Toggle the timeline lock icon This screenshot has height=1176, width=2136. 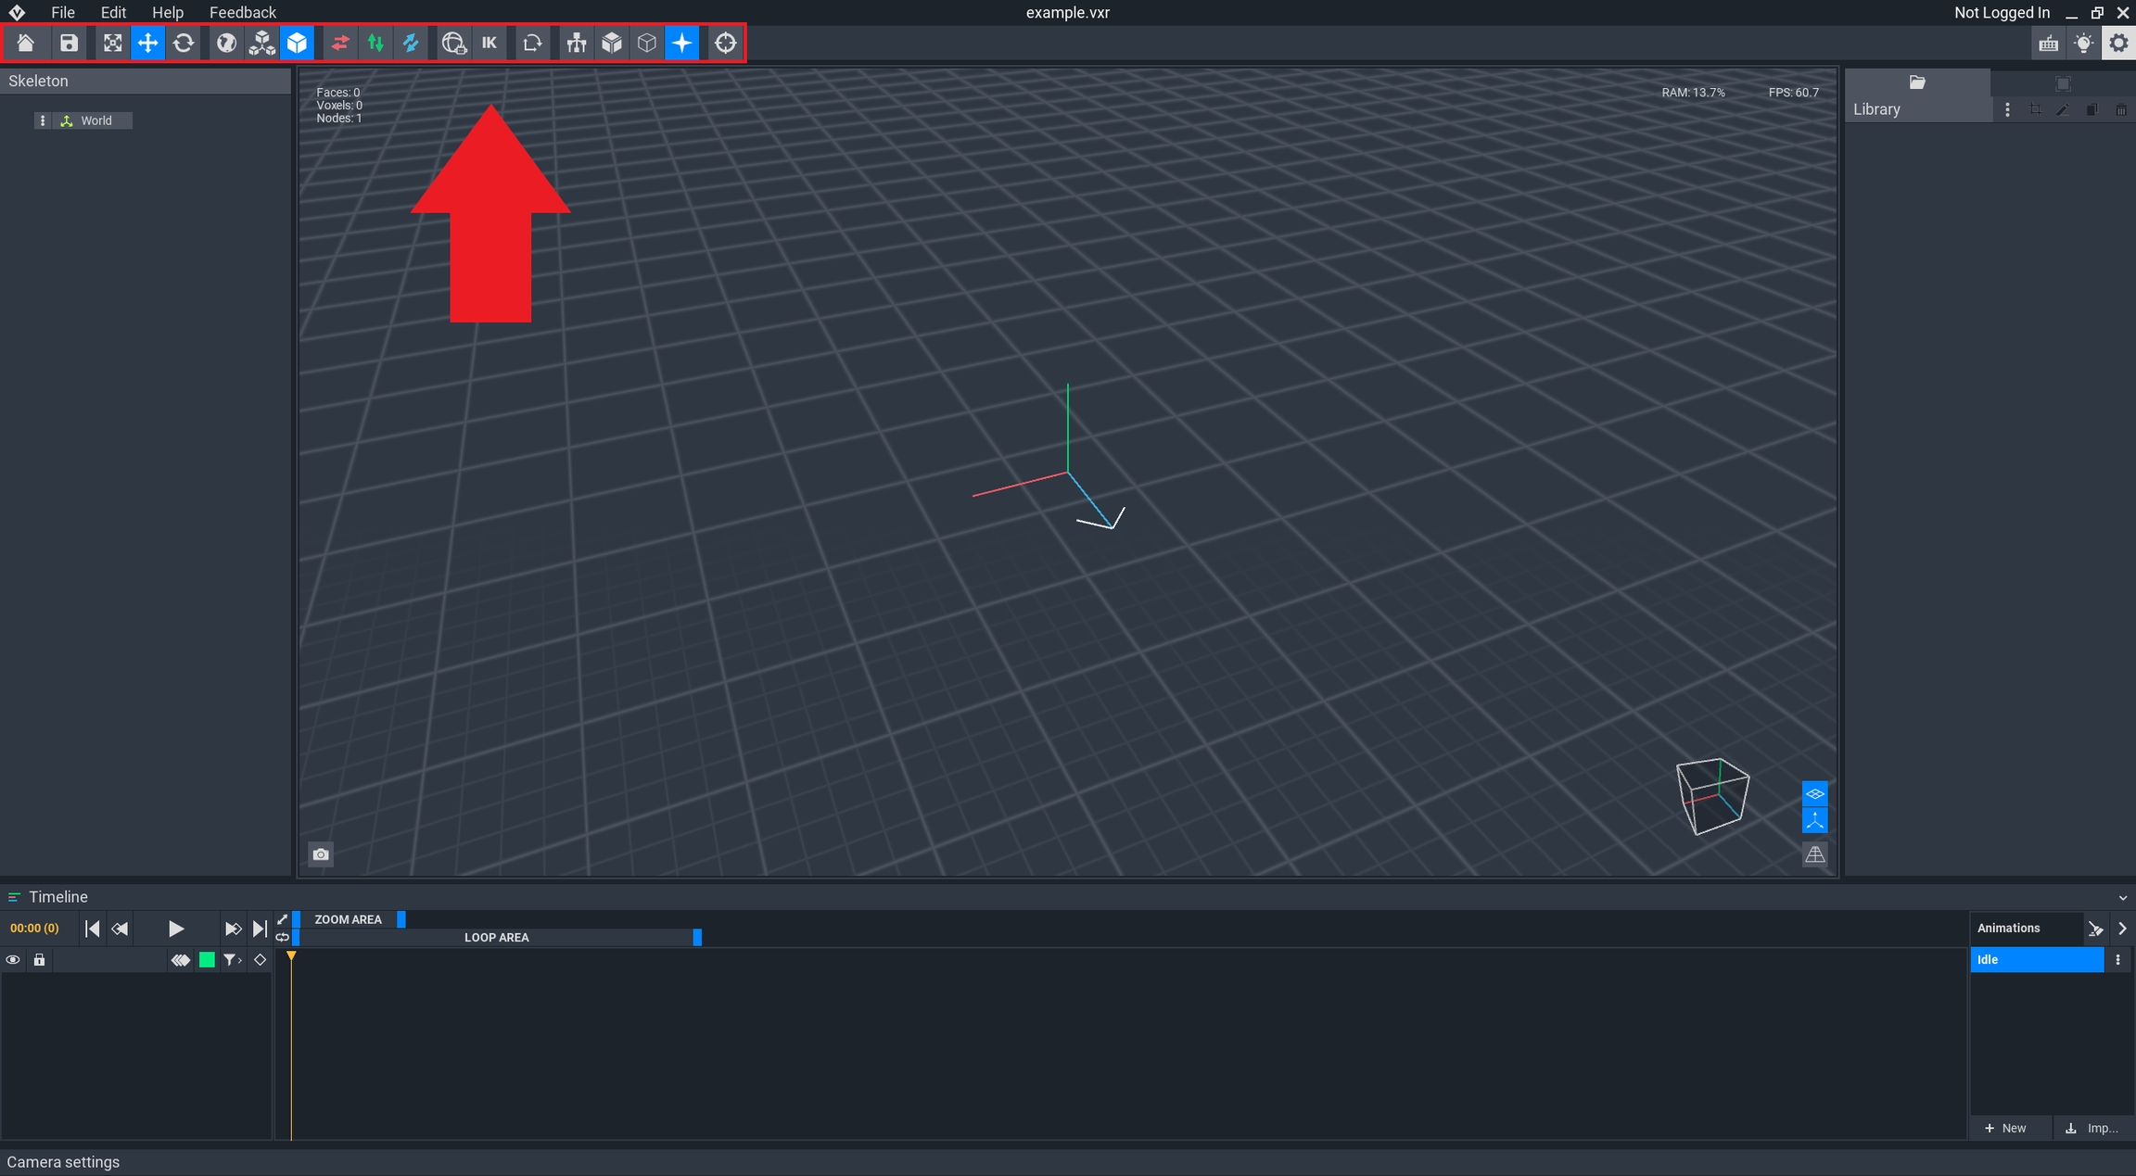[39, 960]
